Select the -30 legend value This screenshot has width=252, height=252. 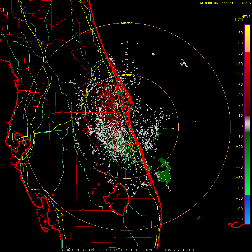point(239,157)
